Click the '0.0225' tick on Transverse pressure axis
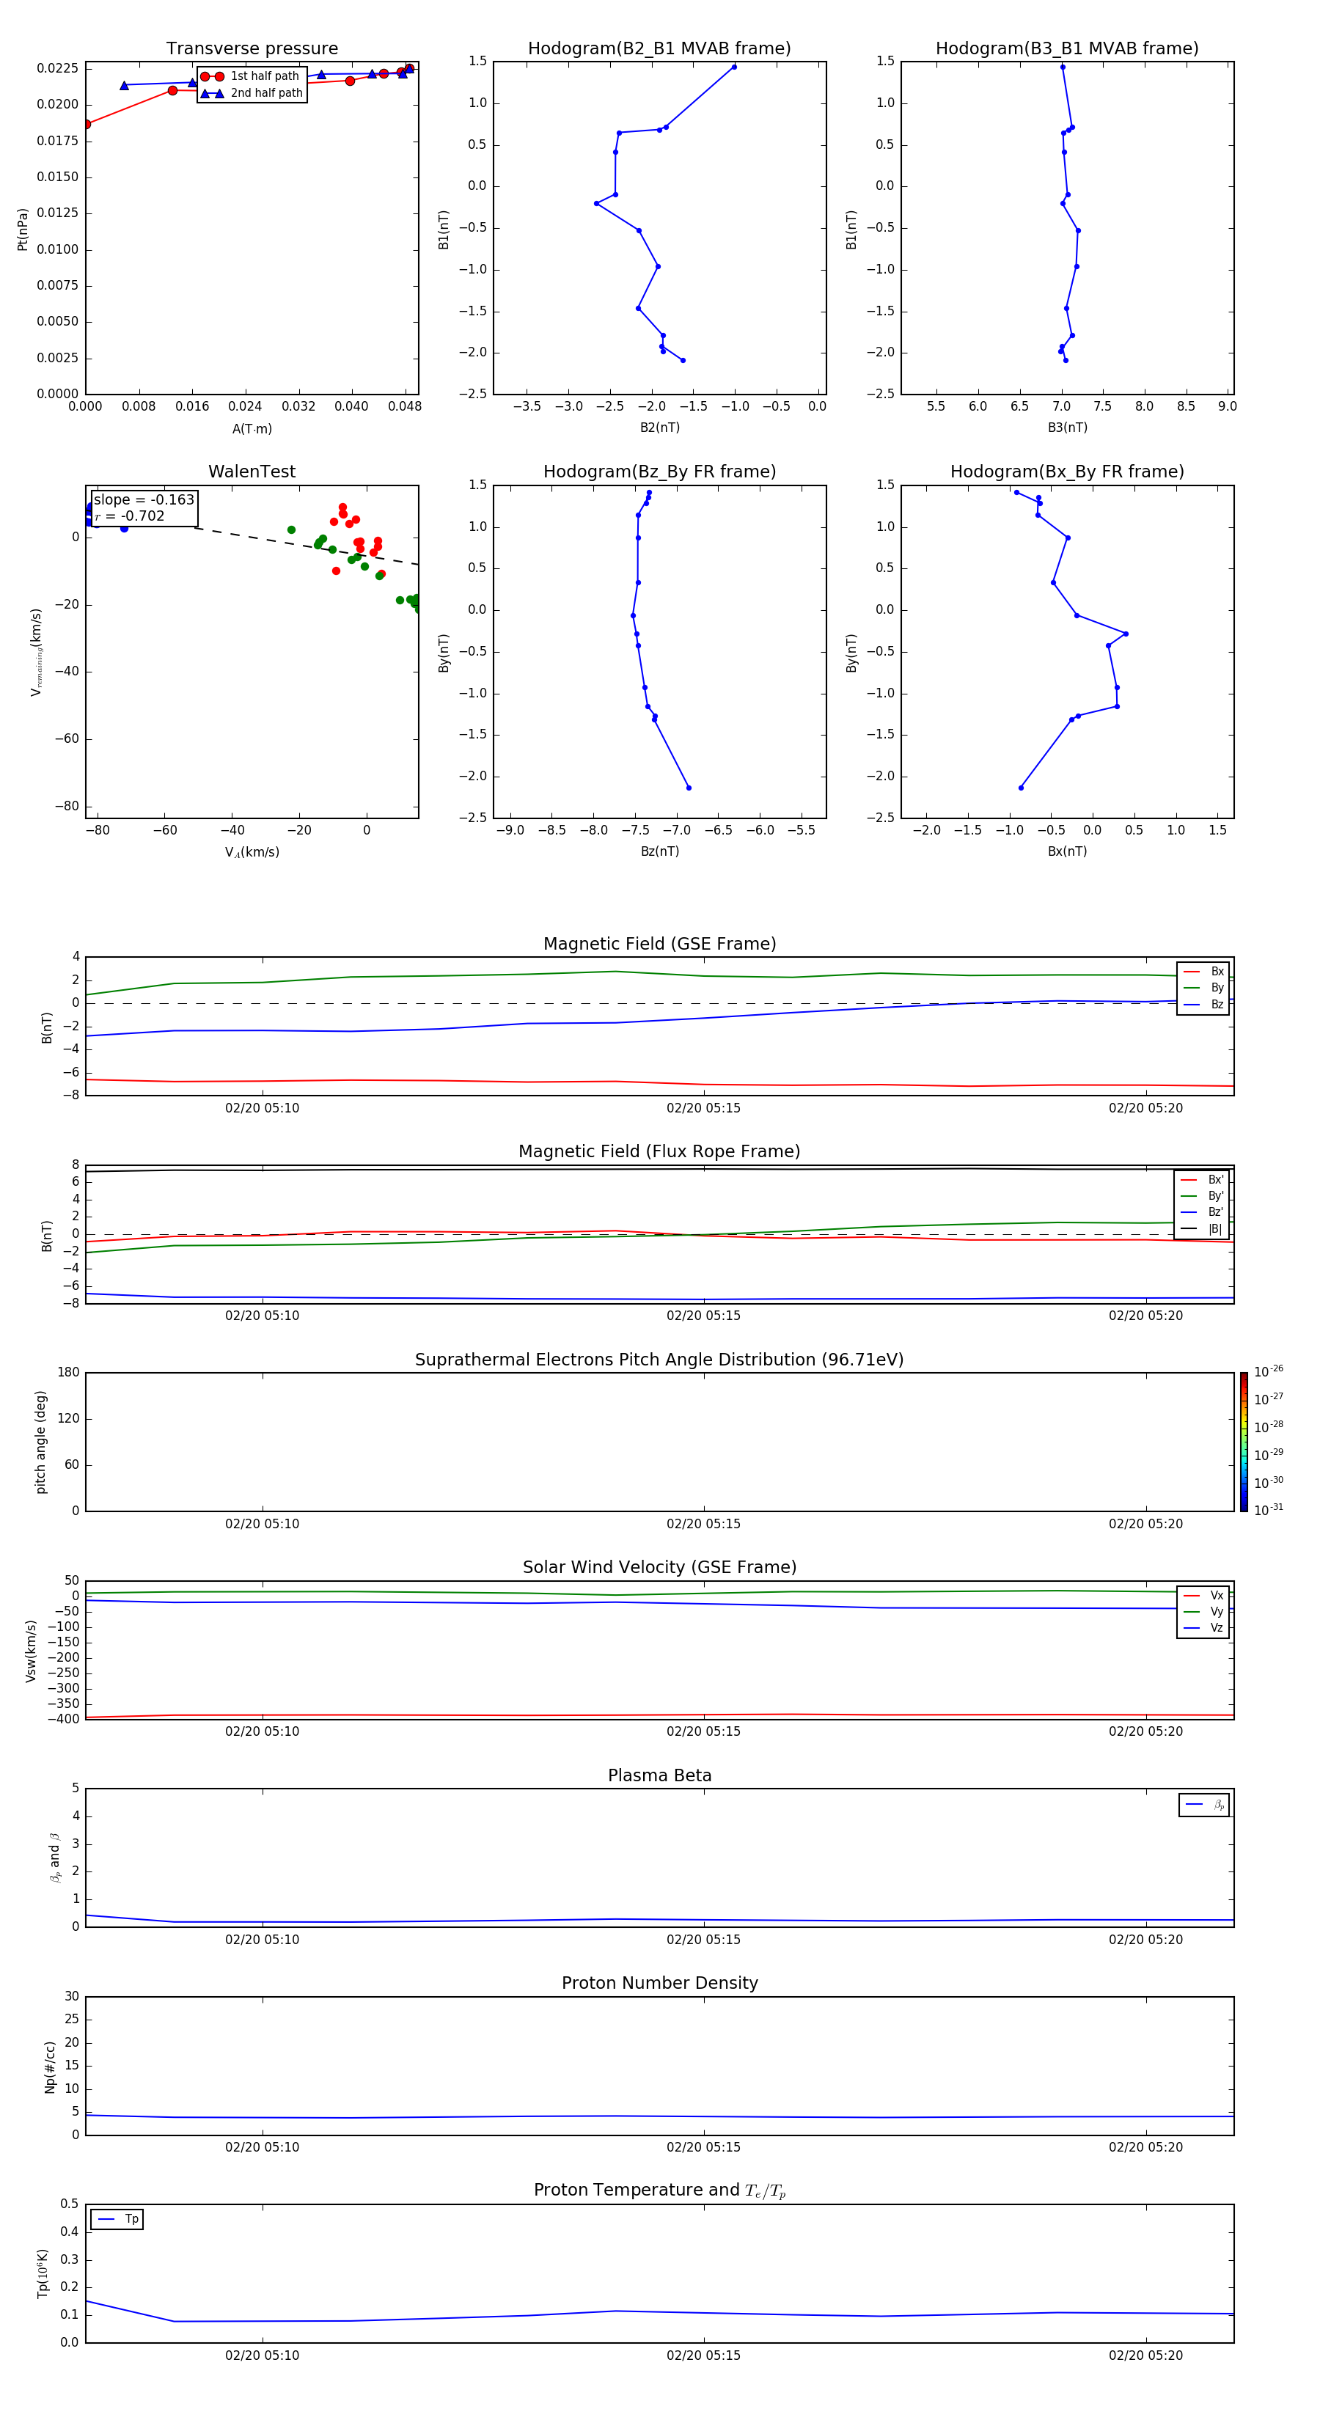 pos(57,67)
